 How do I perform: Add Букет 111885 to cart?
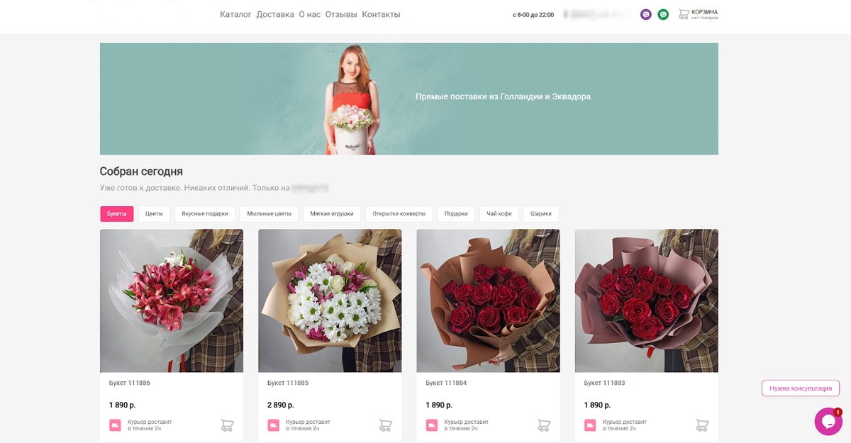point(385,425)
